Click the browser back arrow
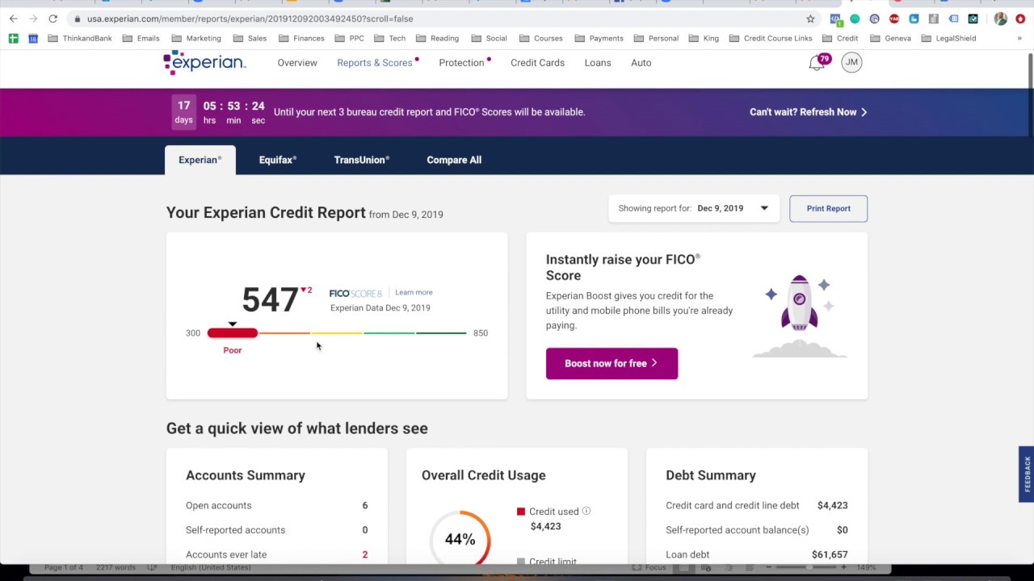The width and height of the screenshot is (1034, 581). [x=13, y=19]
